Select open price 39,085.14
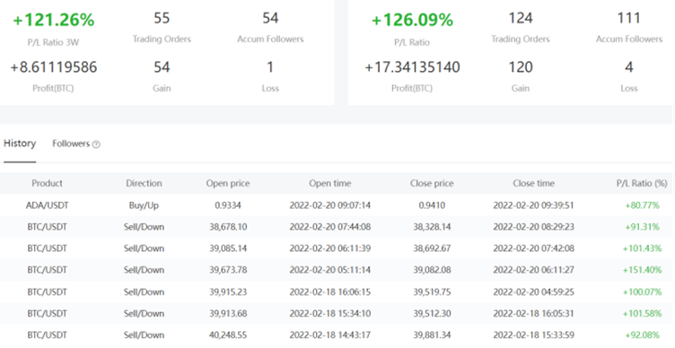This screenshot has height=348, width=675. click(228, 248)
